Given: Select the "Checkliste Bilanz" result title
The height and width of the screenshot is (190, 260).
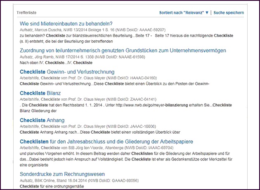Looking at the screenshot, I should click(40, 93).
